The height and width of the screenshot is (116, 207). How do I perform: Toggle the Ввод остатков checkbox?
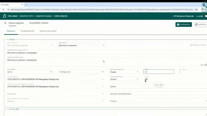point(191,45)
